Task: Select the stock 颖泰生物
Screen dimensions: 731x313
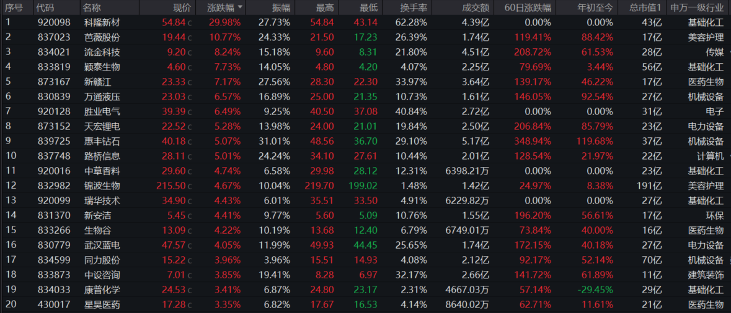Action: 102,67
